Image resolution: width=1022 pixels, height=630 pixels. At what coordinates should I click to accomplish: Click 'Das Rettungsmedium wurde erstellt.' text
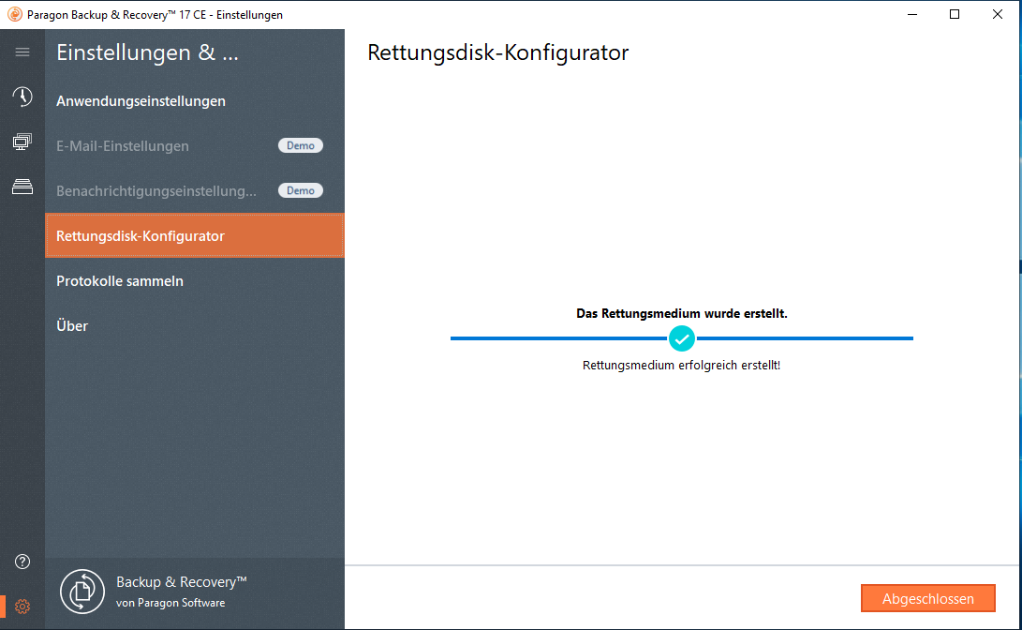click(682, 314)
